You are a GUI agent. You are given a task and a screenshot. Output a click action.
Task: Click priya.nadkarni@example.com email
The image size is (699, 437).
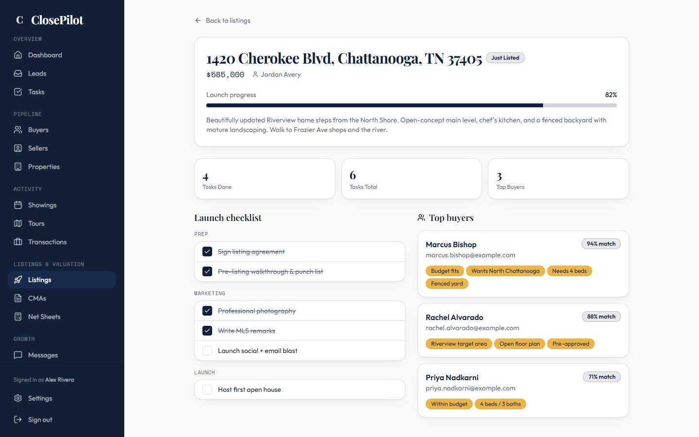pyautogui.click(x=470, y=388)
